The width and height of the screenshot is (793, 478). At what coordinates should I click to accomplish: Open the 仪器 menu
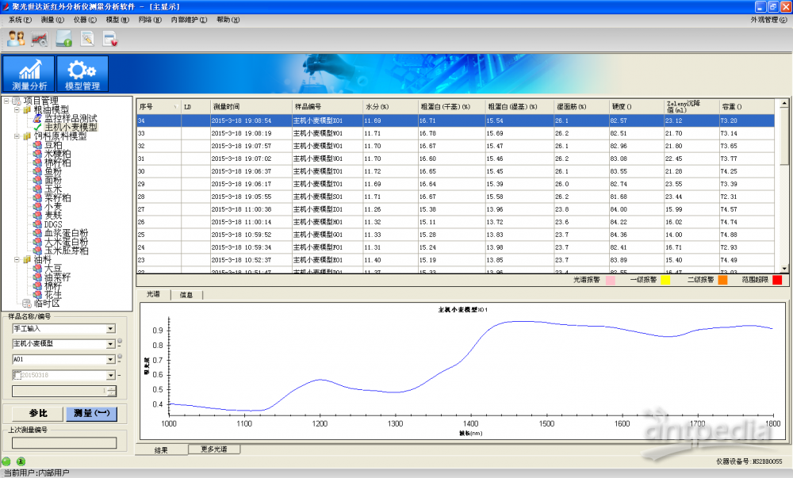click(x=82, y=19)
